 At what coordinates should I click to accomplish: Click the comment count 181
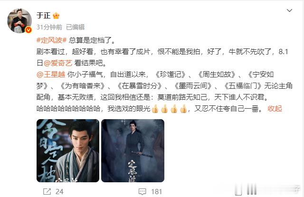click(156, 192)
